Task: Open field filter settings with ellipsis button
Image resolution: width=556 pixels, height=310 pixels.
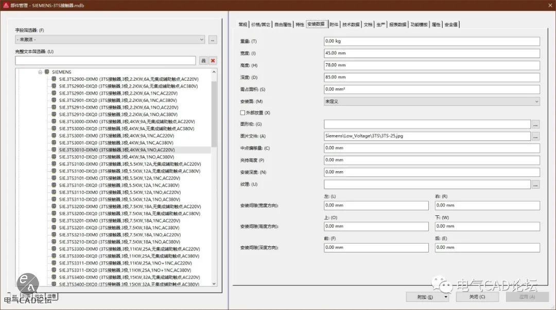Action: click(213, 40)
